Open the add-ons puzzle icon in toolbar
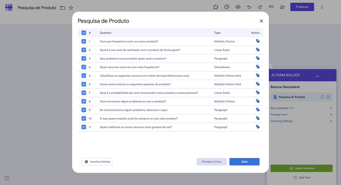This screenshot has height=185, width=341. click(216, 7)
